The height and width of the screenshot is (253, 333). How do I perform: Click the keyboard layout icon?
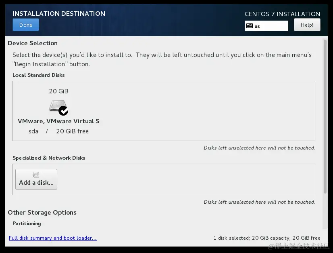[x=249, y=26]
